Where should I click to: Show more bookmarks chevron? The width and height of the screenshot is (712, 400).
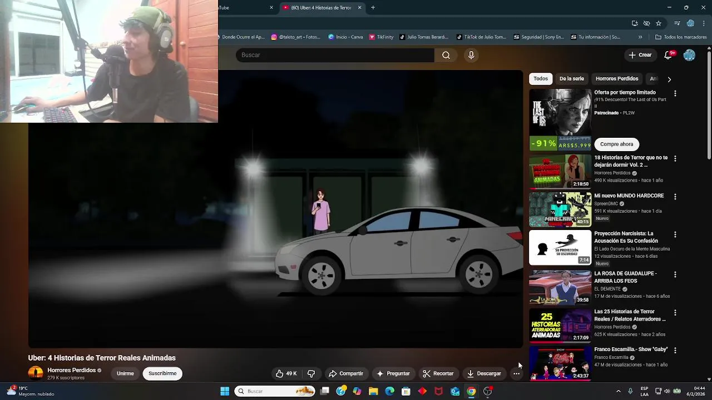coord(640,37)
